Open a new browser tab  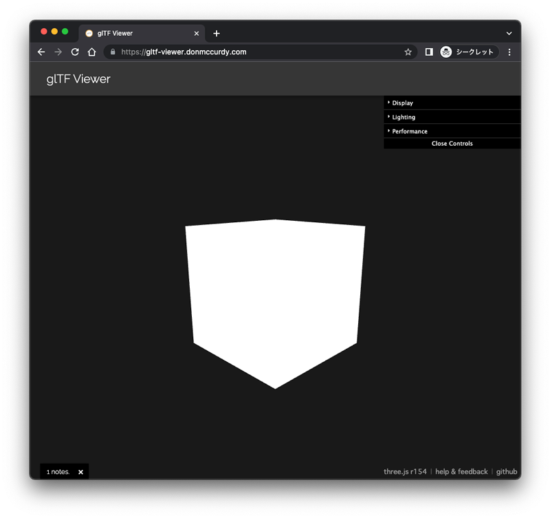(x=217, y=33)
